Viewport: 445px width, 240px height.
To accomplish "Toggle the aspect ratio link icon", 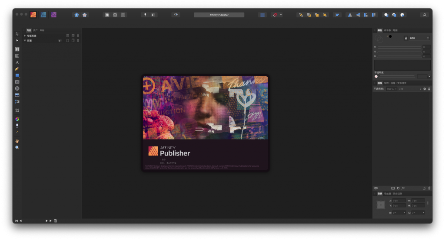I will [x=428, y=203].
